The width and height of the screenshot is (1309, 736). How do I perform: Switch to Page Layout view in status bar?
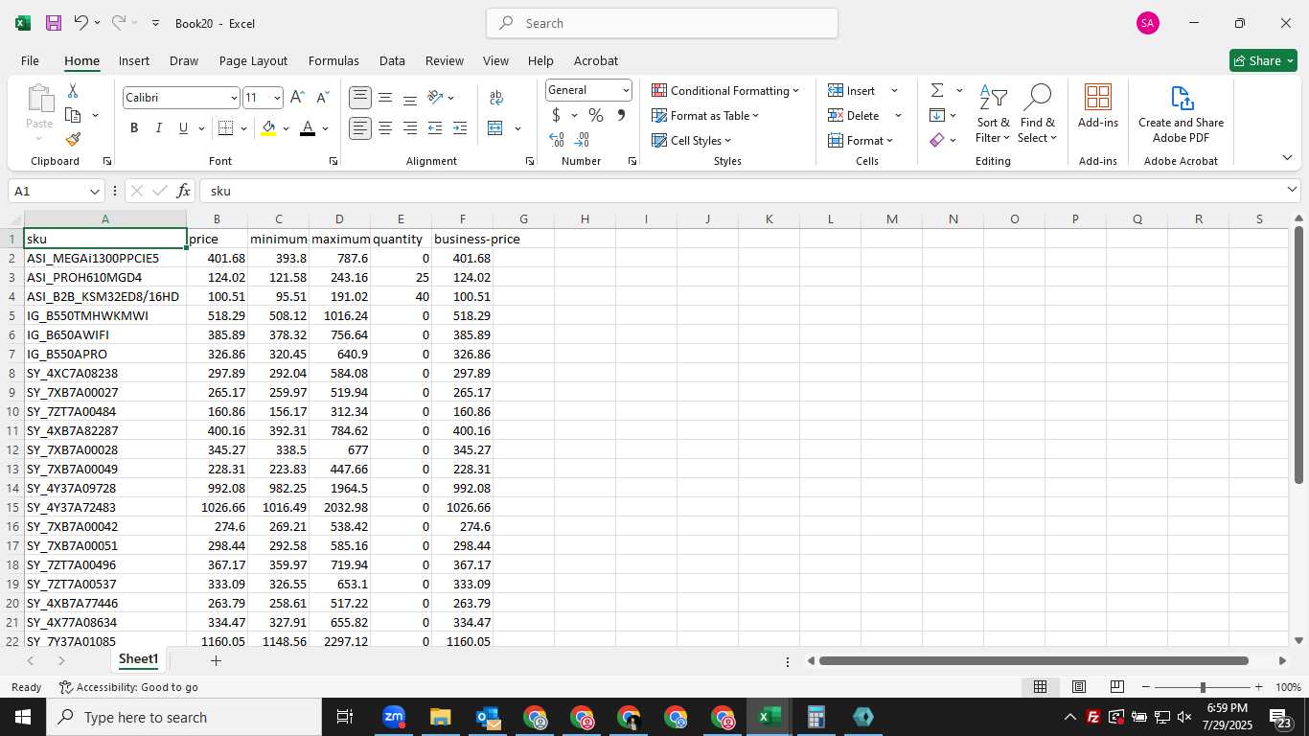(1078, 687)
